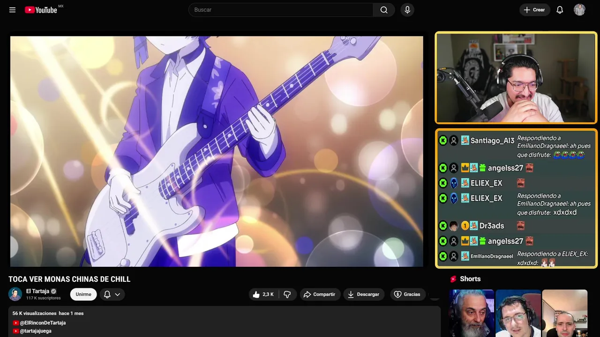Toggle channel notification bell
Image resolution: width=600 pixels, height=337 pixels.
click(x=107, y=294)
